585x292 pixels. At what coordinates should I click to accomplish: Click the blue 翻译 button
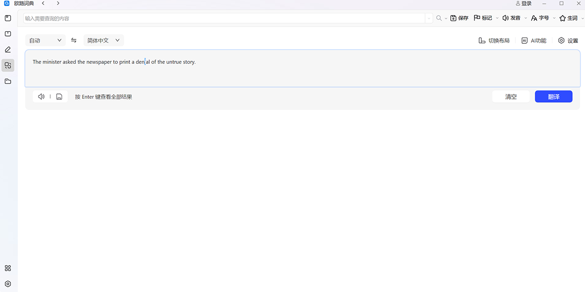(x=554, y=97)
